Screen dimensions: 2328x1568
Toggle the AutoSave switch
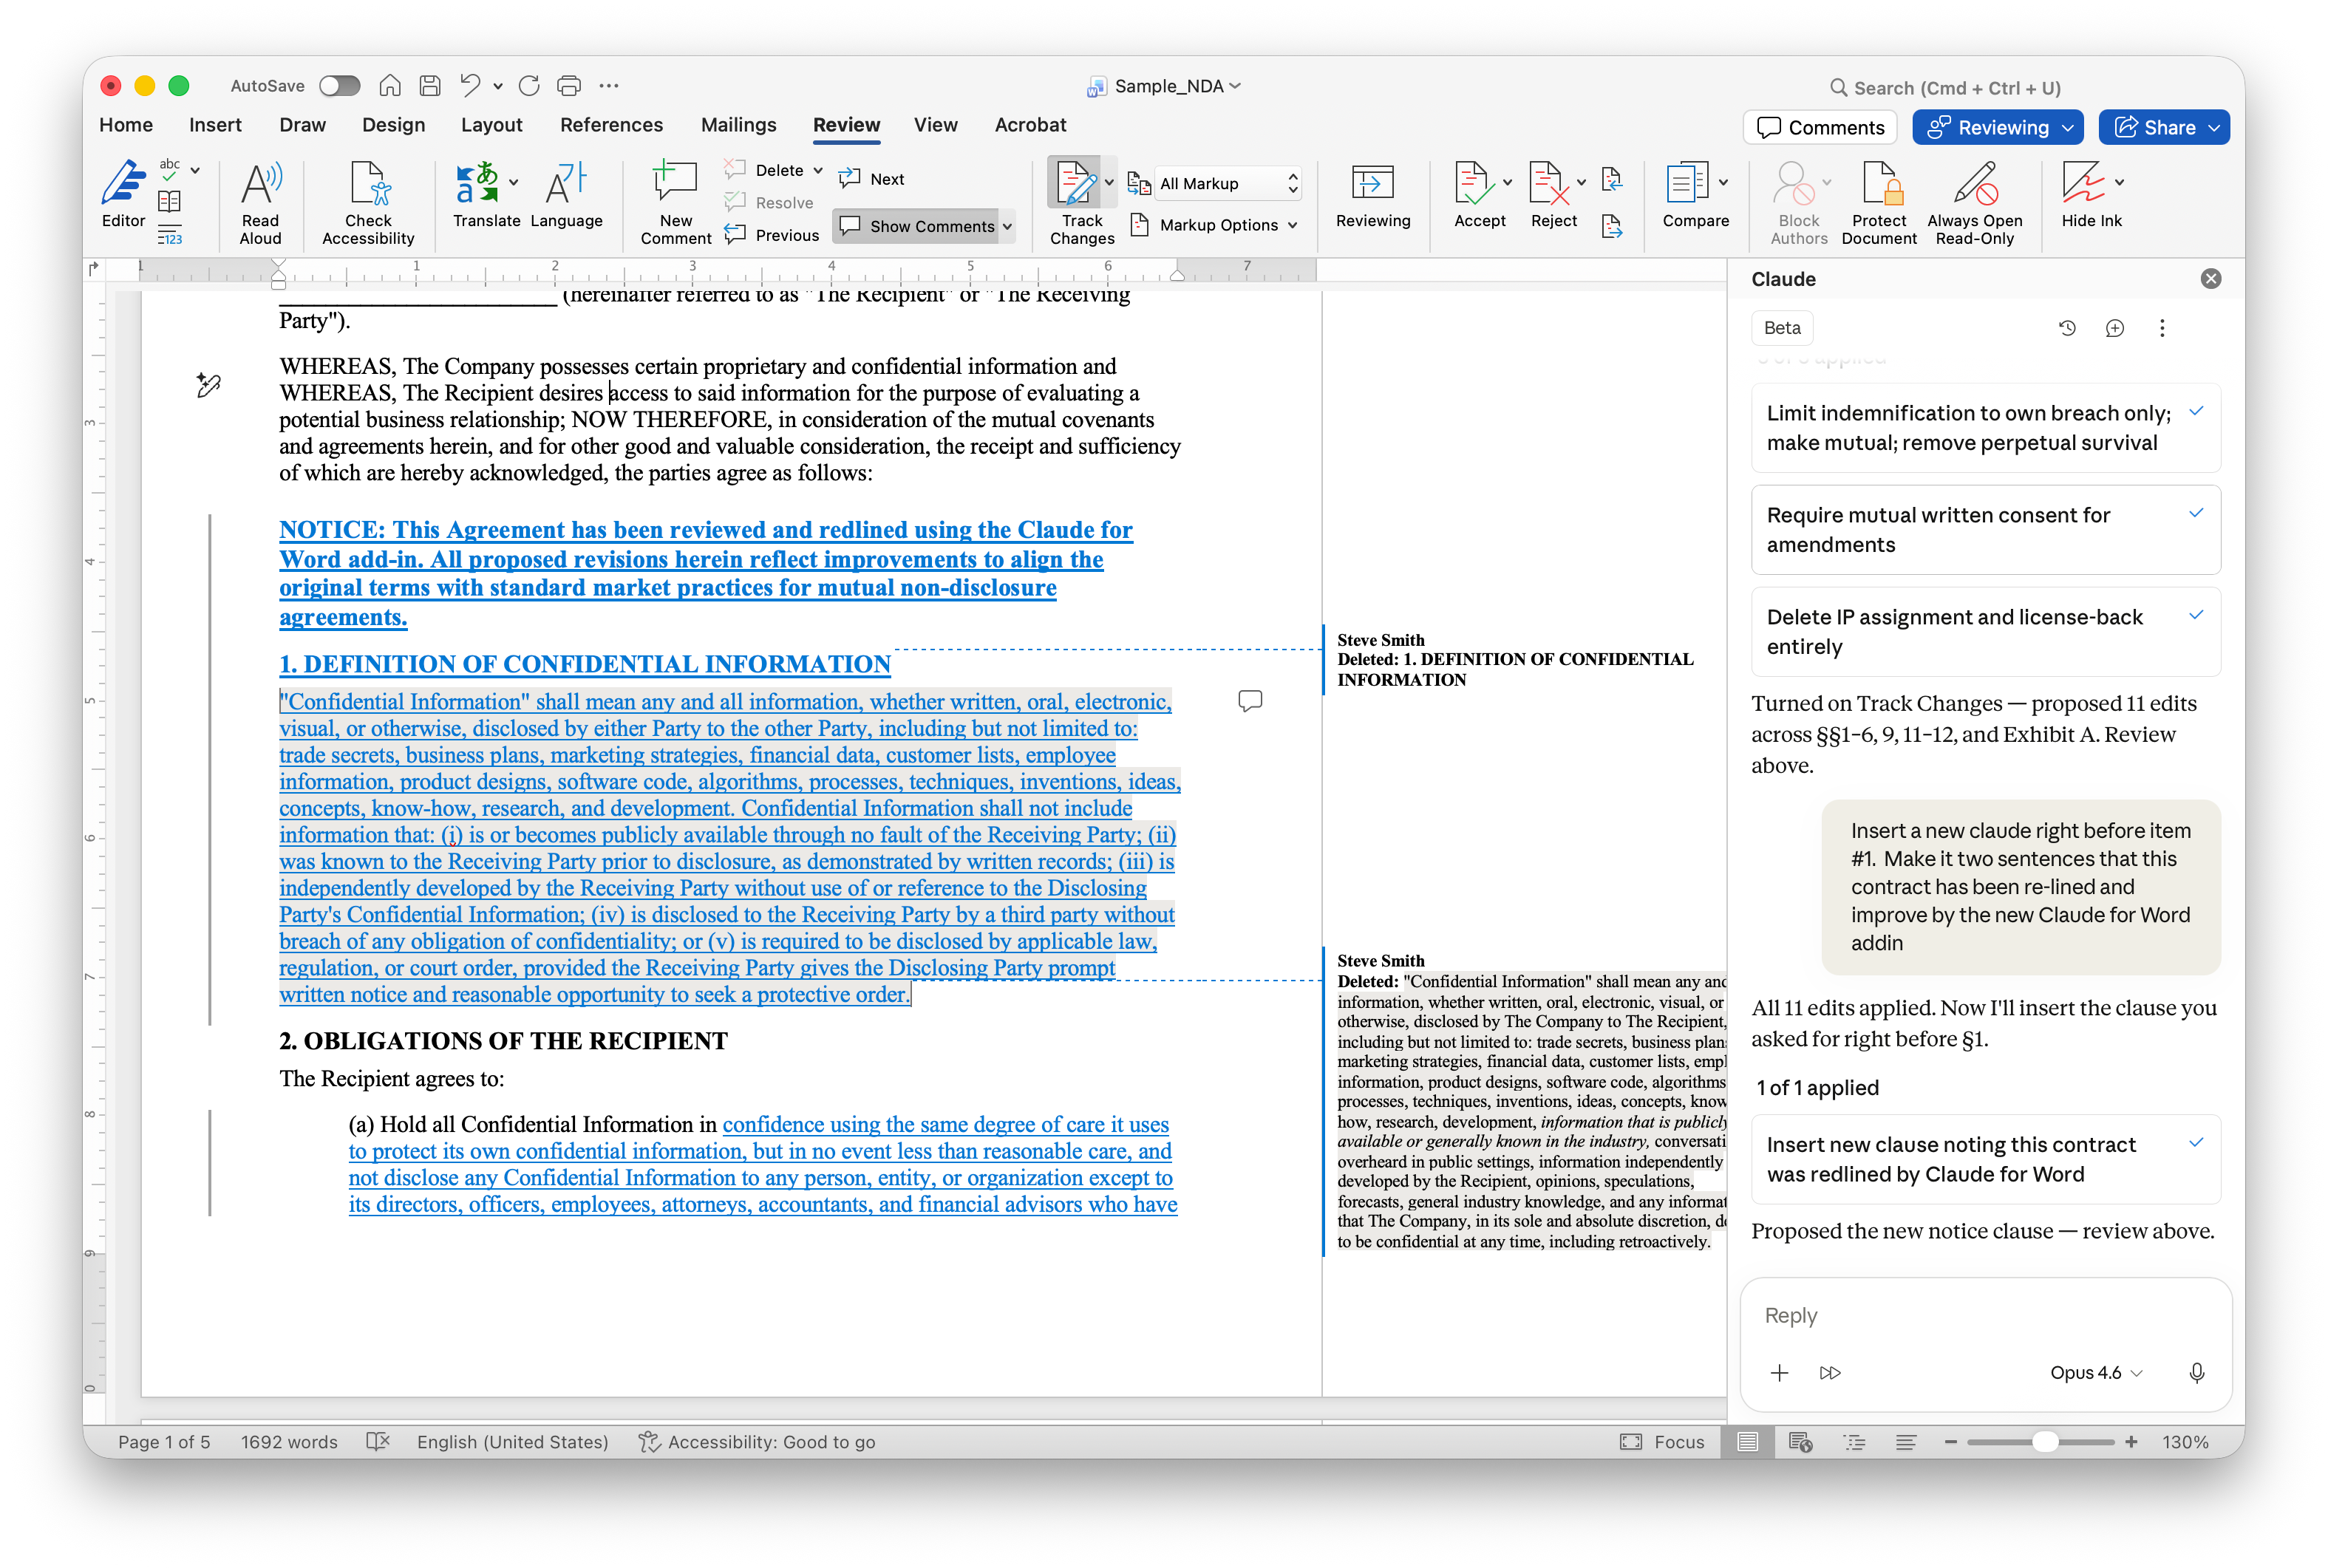pos(339,86)
